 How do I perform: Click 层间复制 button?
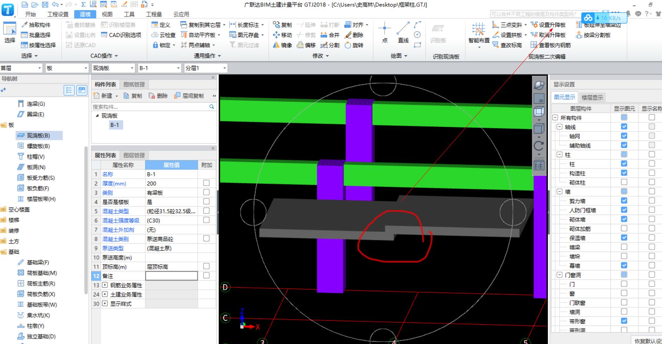click(x=189, y=96)
